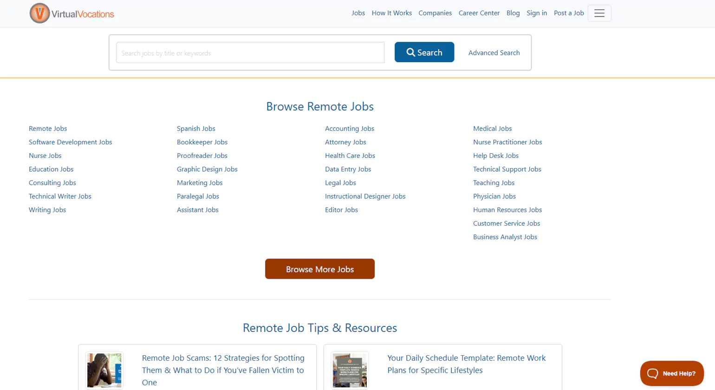Open the hamburger navigation menu

point(599,13)
